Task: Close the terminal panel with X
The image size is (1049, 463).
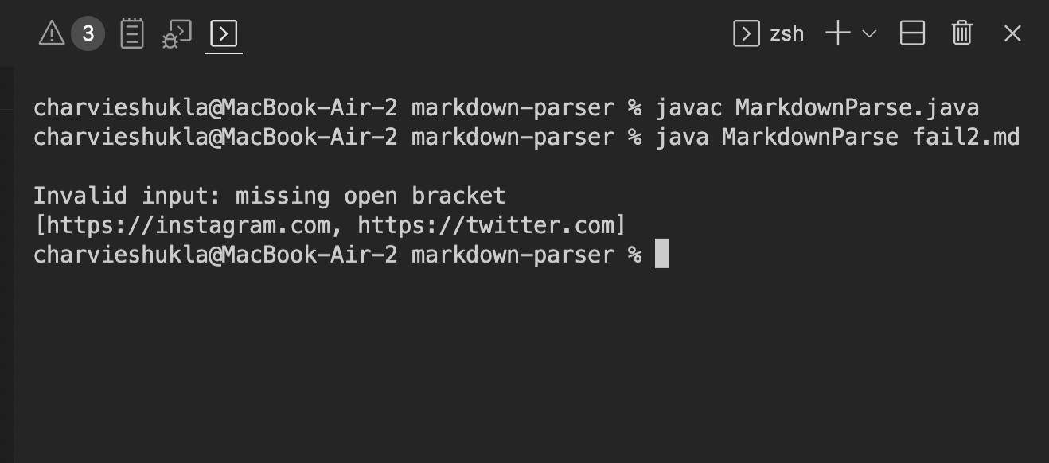Action: pyautogui.click(x=1012, y=33)
